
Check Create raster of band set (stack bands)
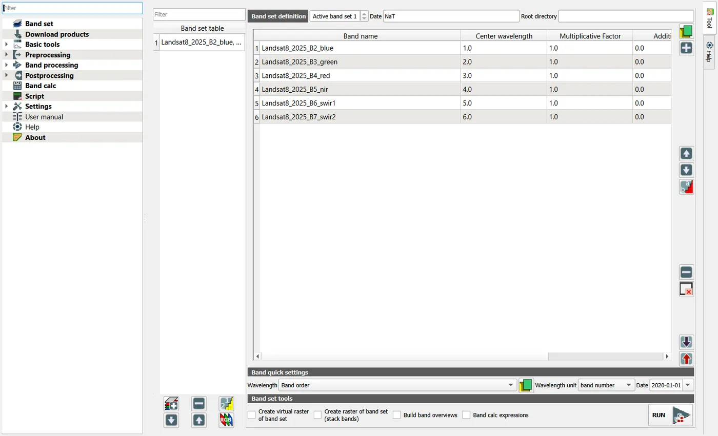[318, 415]
